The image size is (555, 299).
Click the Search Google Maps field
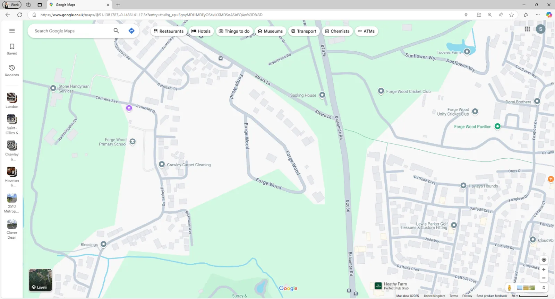point(71,31)
